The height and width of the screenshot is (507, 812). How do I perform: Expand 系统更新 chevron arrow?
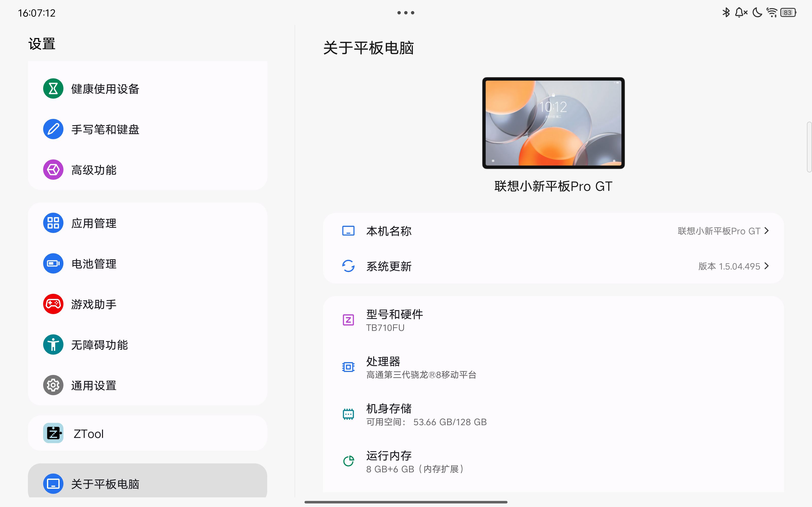[767, 266]
